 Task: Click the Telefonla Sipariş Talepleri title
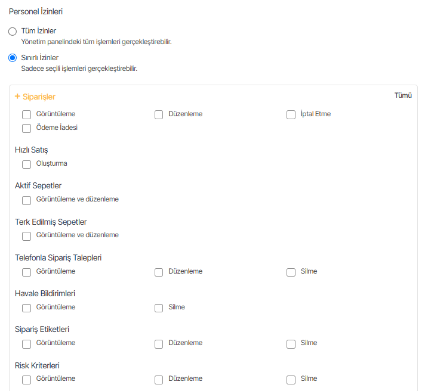pyautogui.click(x=58, y=257)
